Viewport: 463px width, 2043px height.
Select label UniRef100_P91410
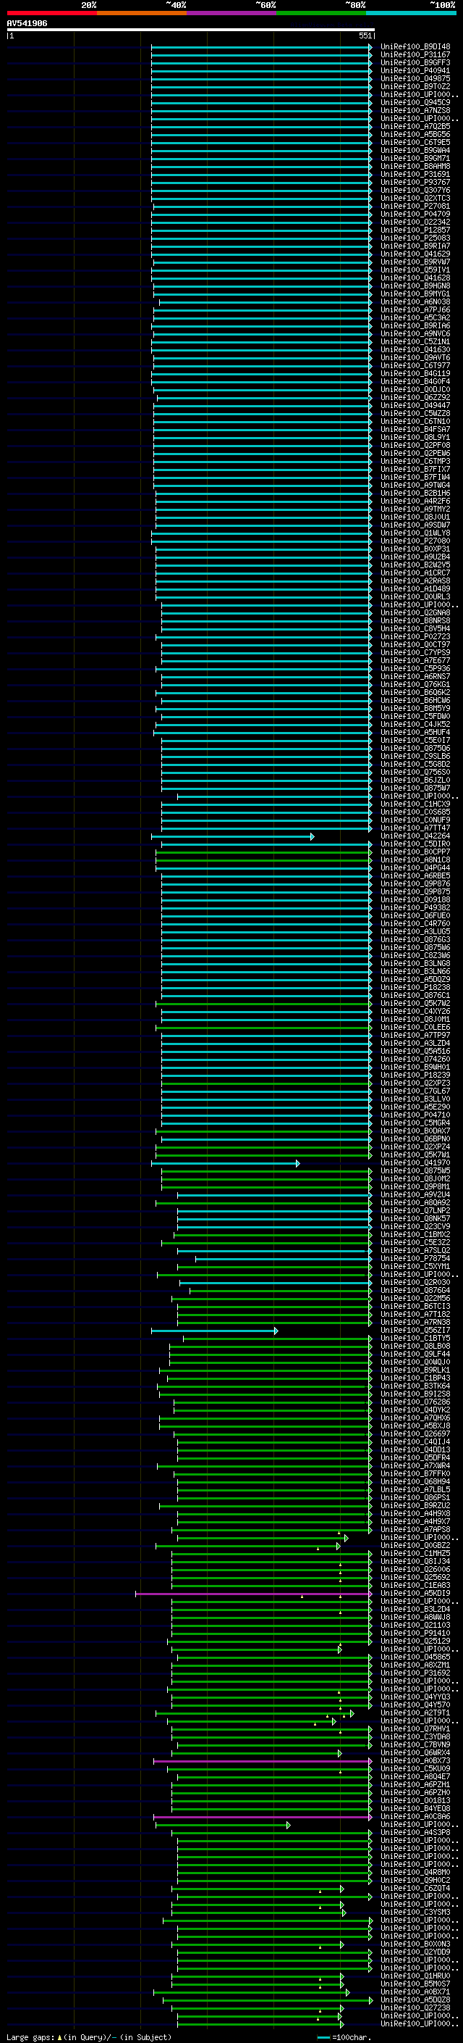point(415,1633)
